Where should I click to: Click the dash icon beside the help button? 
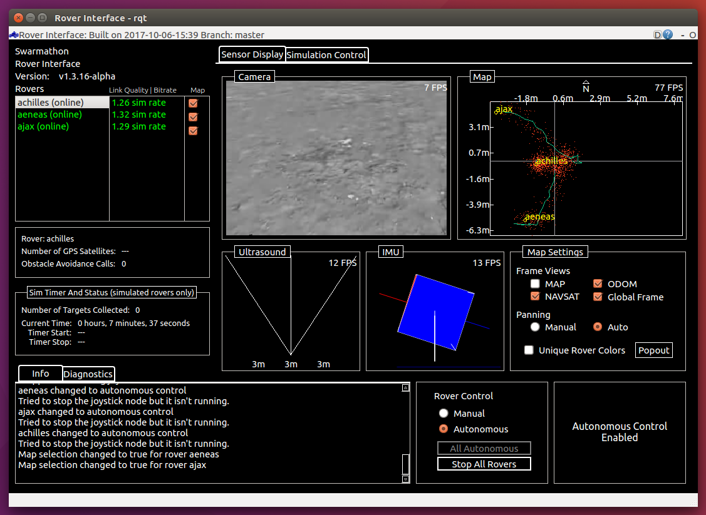click(x=682, y=35)
